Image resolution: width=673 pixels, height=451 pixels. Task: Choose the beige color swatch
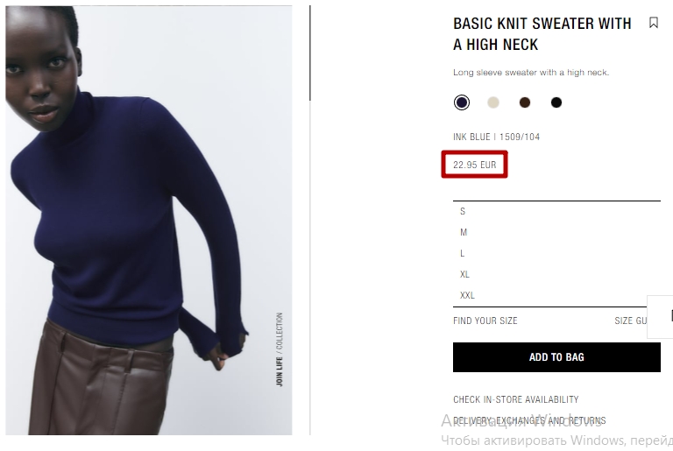[493, 102]
